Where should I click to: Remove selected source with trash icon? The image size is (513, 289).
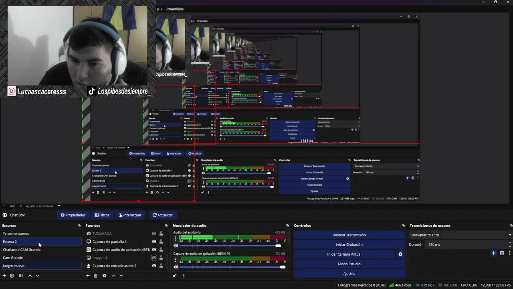95,276
